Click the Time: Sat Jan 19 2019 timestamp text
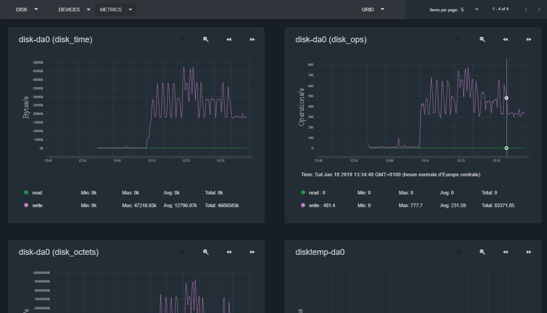The image size is (547, 313). click(390, 174)
